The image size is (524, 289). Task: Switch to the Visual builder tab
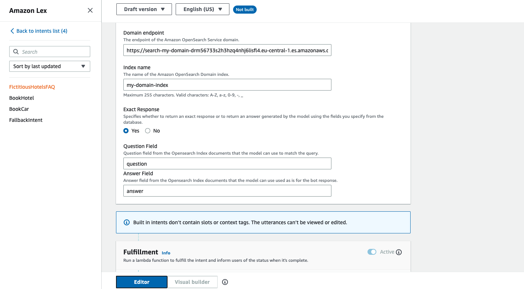click(x=192, y=282)
